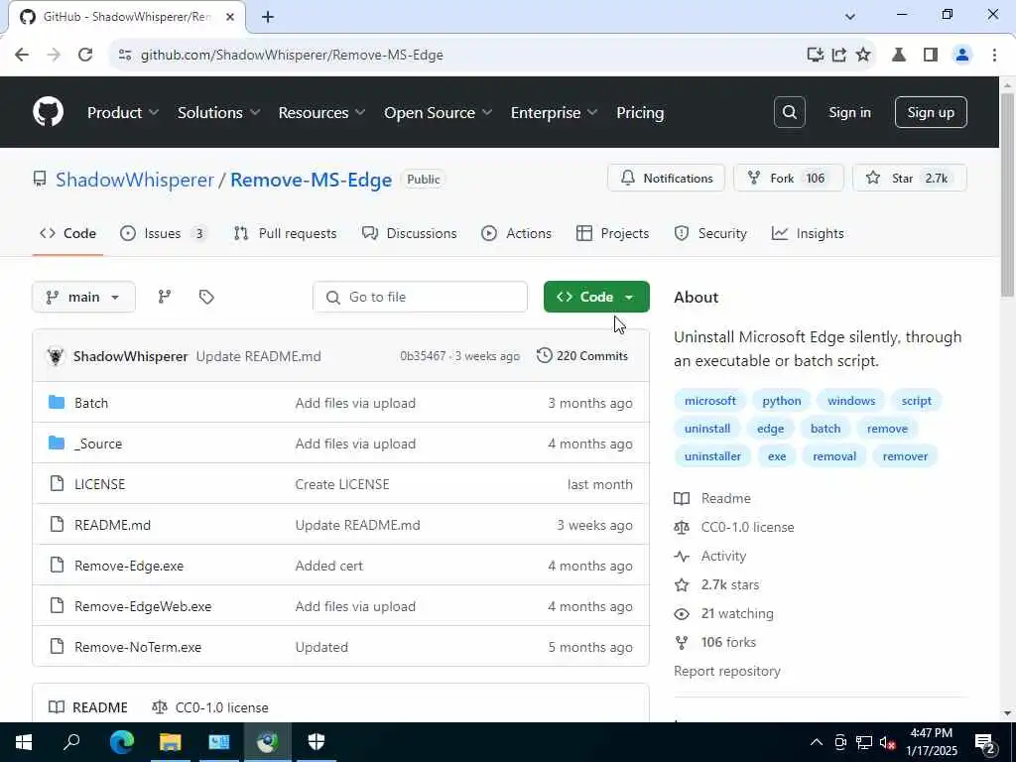Open the green Code dropdown button

point(596,297)
